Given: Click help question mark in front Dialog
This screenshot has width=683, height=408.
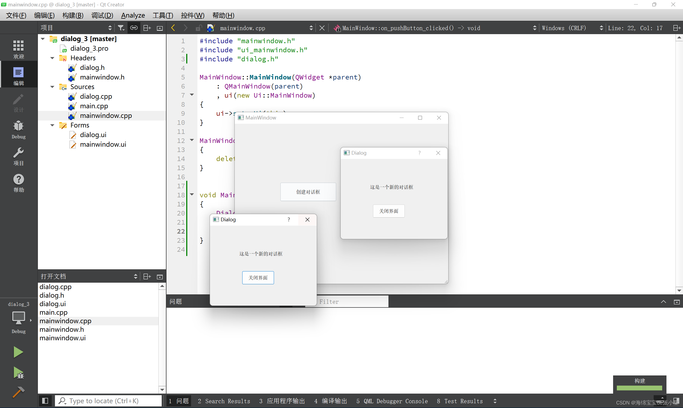Looking at the screenshot, I should click(289, 219).
